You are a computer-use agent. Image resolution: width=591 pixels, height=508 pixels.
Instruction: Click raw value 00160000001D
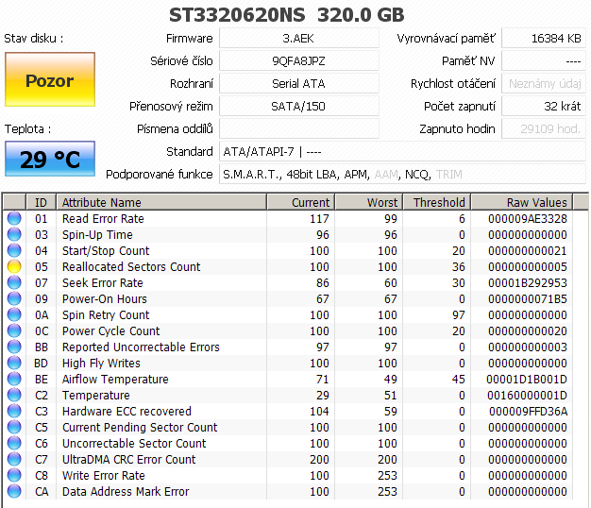point(527,395)
